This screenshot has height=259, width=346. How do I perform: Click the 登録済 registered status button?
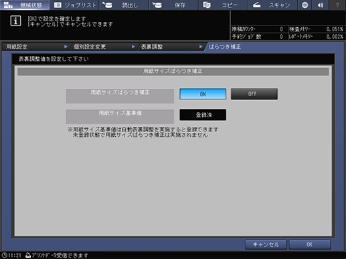tap(203, 115)
